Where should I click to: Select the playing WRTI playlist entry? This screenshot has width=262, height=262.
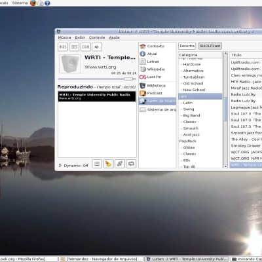click(97, 96)
